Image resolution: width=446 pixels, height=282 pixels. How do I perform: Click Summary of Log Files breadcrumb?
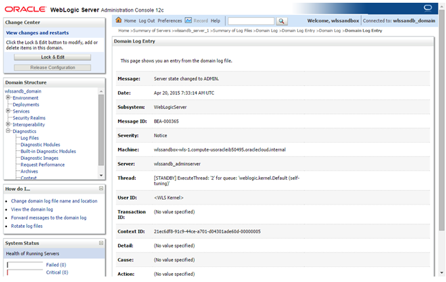tap(233, 31)
